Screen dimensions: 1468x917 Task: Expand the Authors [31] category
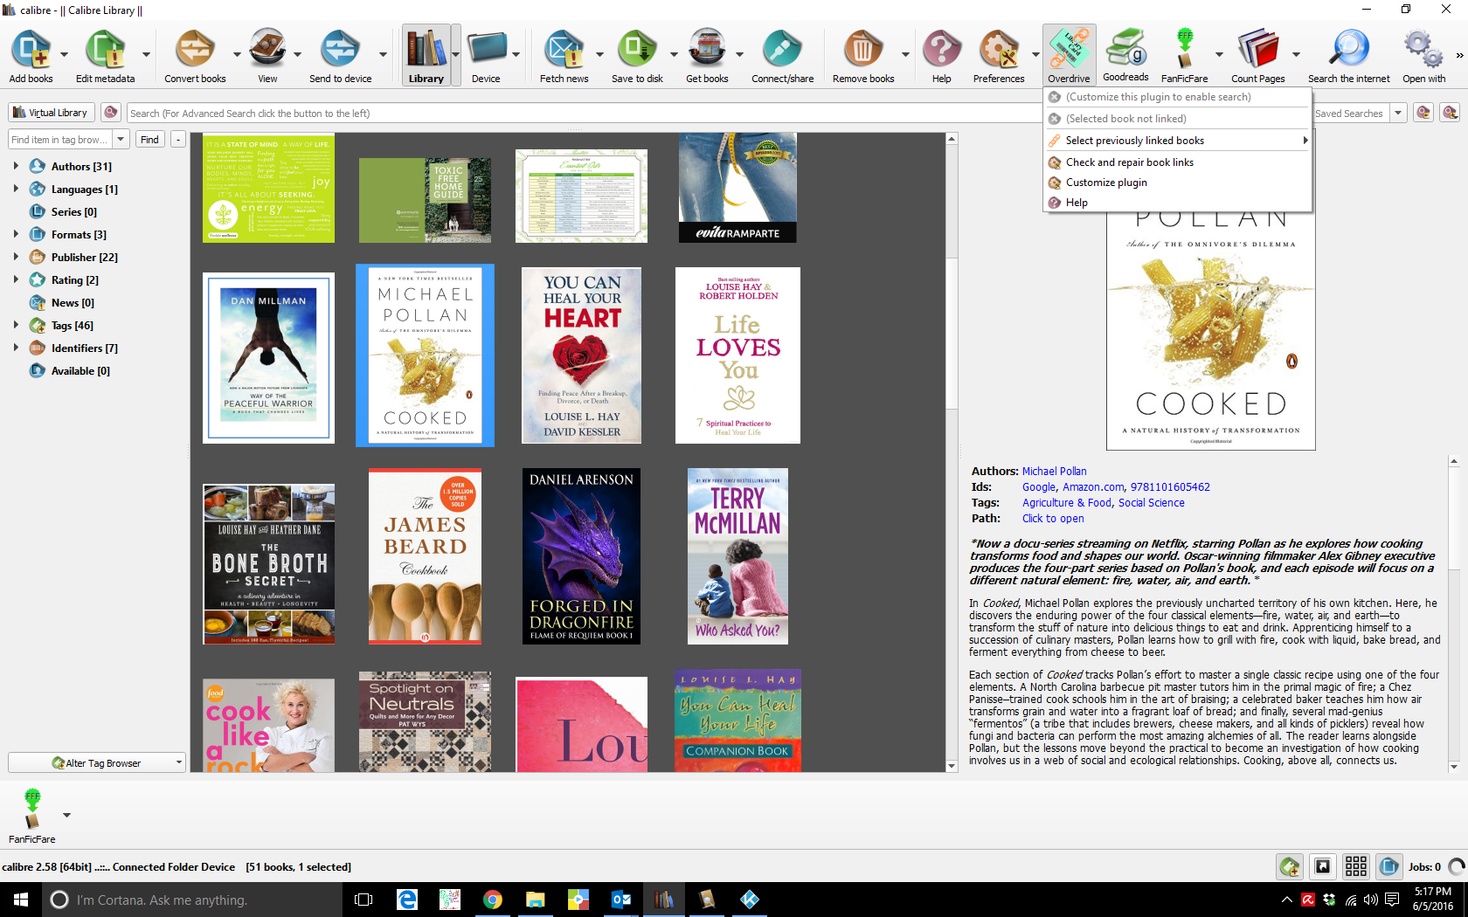click(16, 166)
